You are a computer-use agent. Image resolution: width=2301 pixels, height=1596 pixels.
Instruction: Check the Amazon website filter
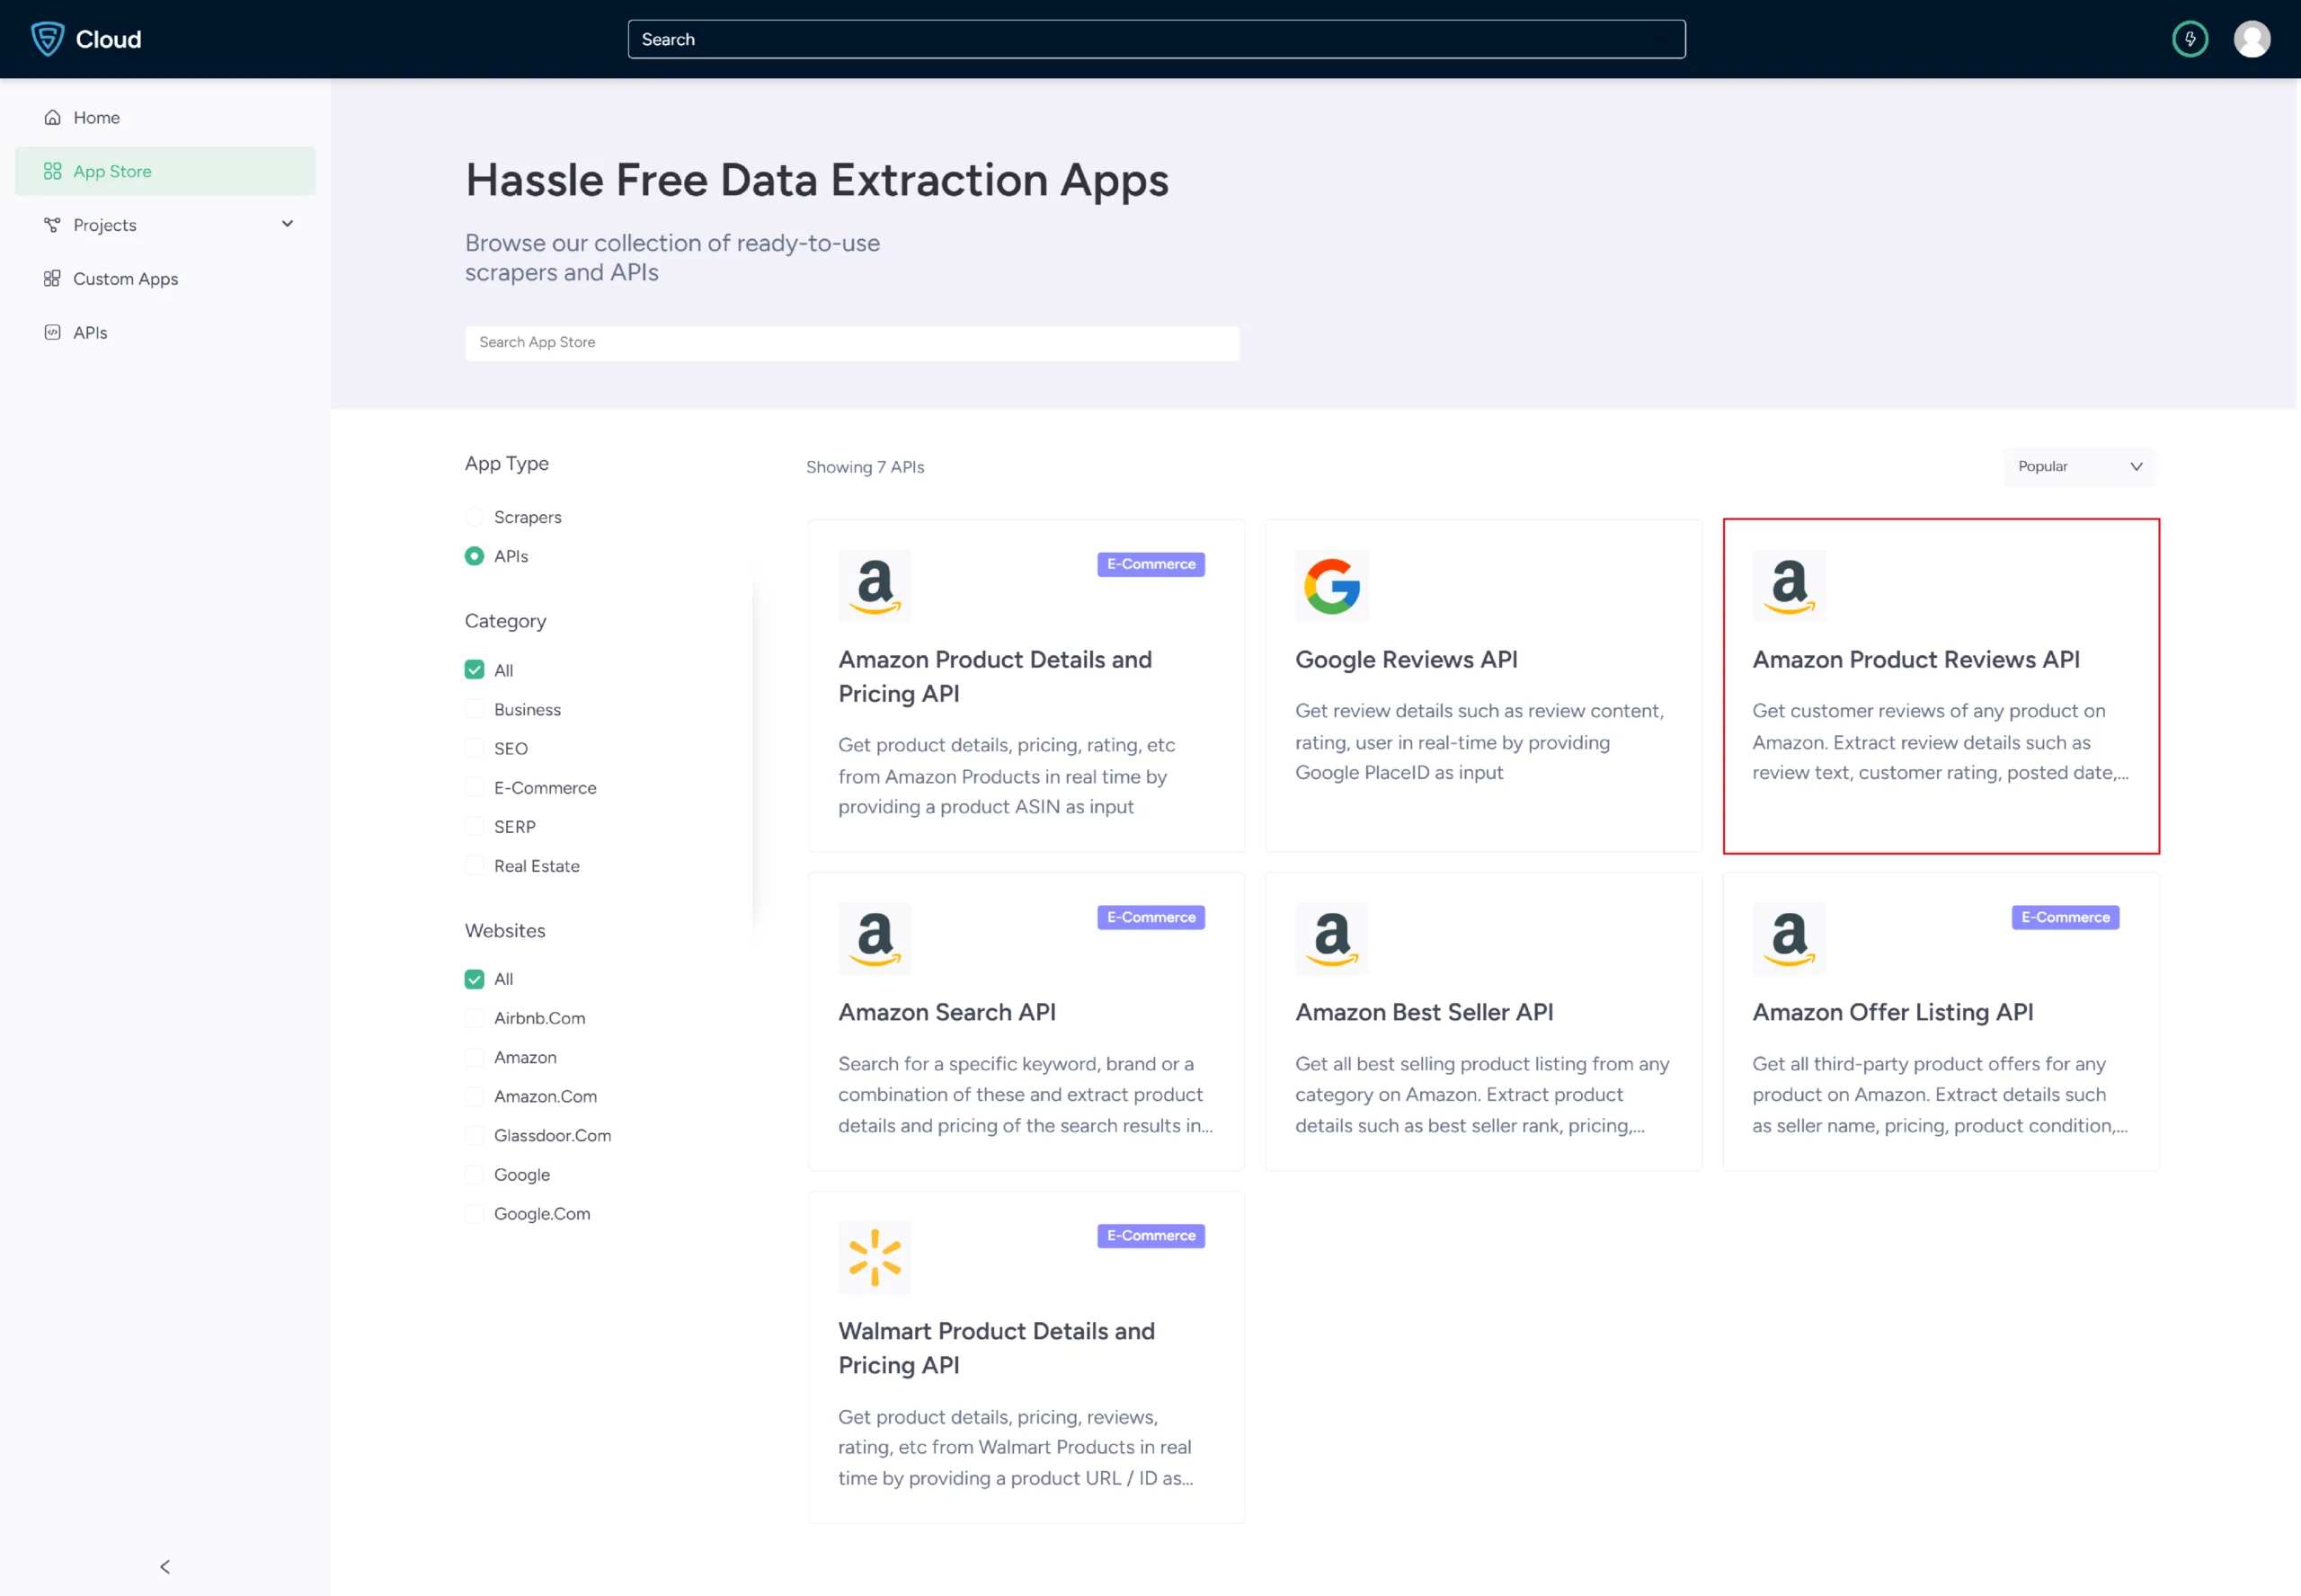(474, 1057)
